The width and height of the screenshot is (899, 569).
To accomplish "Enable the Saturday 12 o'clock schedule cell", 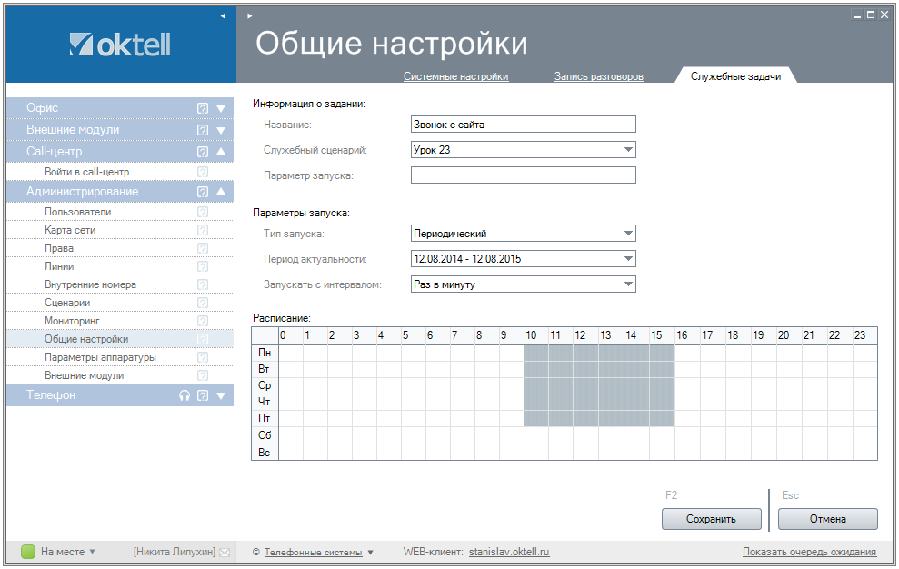I will [585, 435].
